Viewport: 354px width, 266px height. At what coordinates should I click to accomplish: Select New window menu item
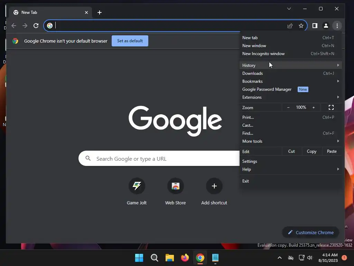pos(291,46)
